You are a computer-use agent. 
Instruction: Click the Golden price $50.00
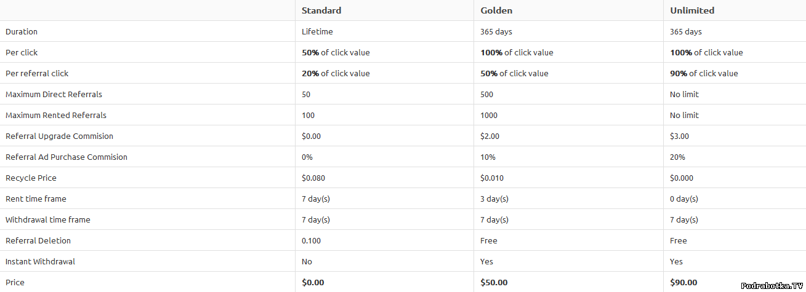tap(494, 282)
